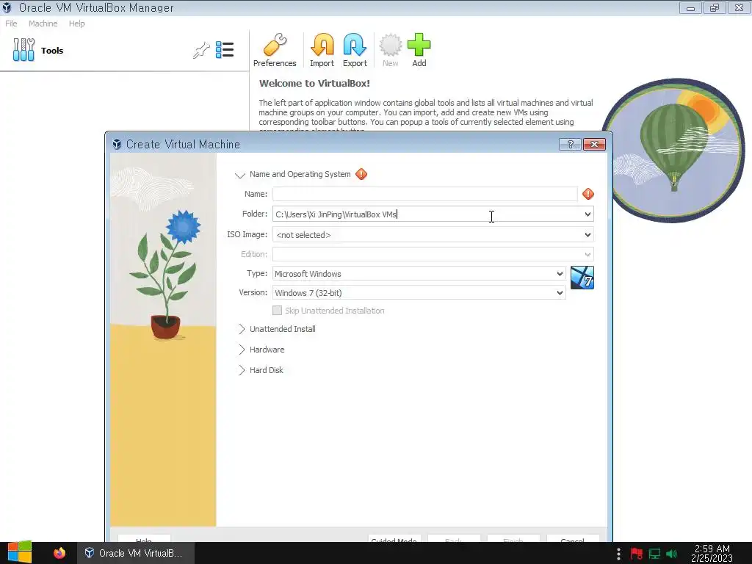Open the Type dropdown showing Microsoft Windows
752x564 pixels.
[x=419, y=273]
